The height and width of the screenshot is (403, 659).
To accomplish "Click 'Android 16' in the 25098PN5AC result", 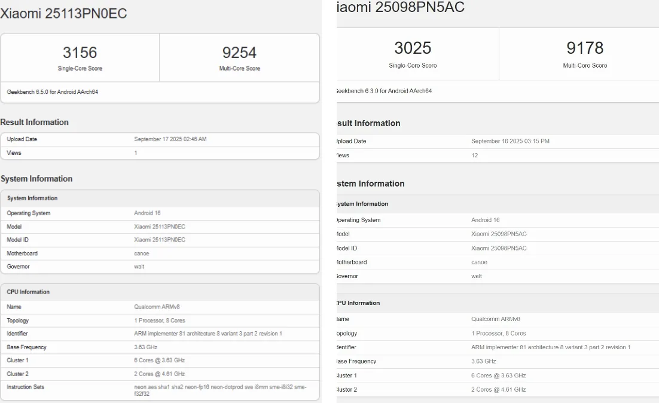I will coord(486,220).
